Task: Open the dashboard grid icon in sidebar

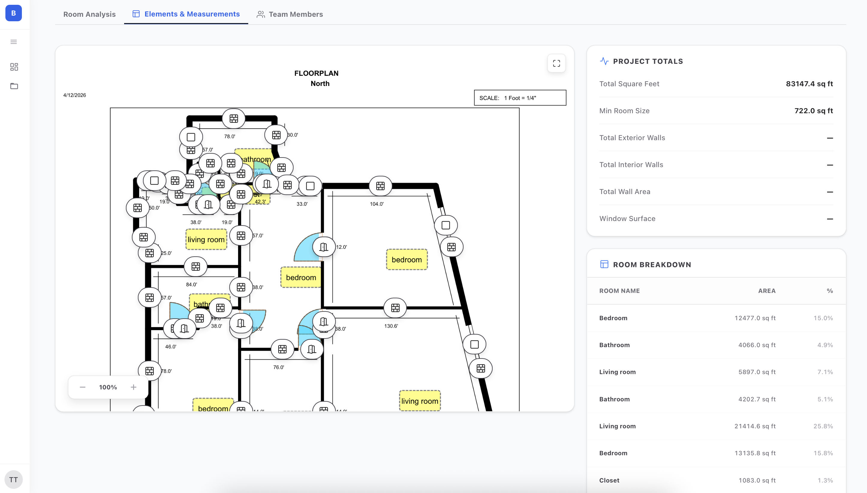Action: [x=14, y=67]
